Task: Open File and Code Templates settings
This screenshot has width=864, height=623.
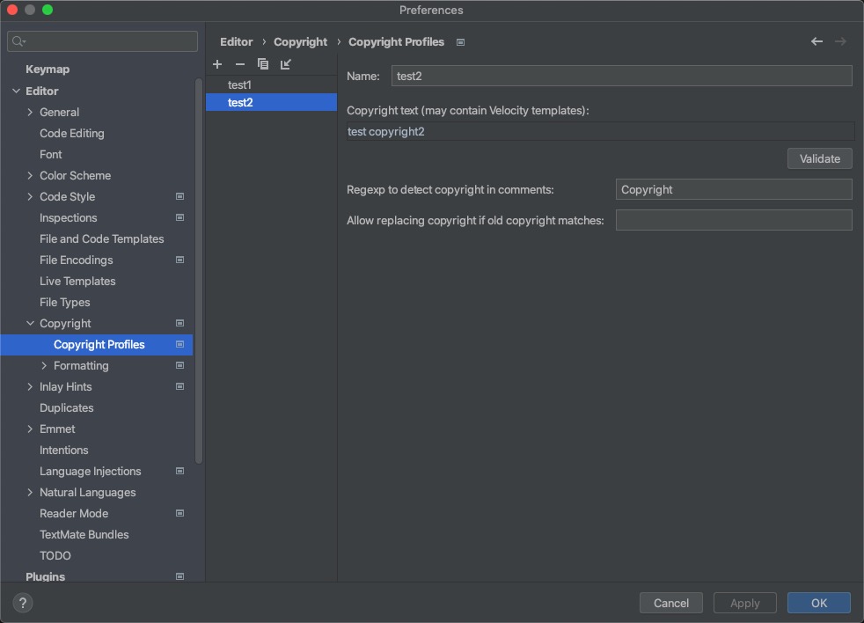Action: [101, 238]
